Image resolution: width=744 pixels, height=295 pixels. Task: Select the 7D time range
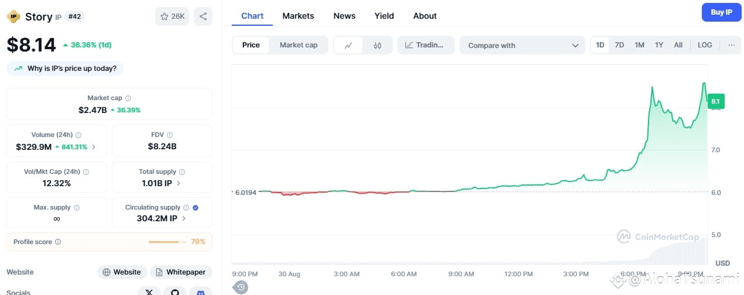[619, 45]
